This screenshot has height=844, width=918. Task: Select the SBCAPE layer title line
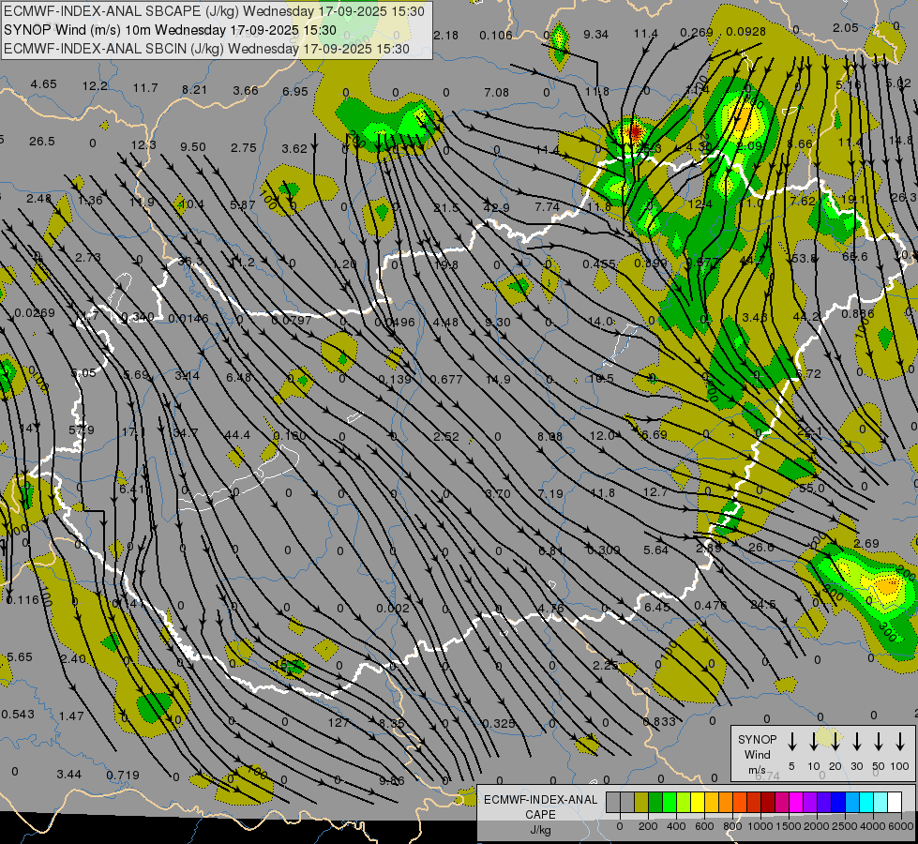214,11
